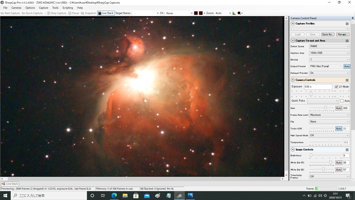
Task: Click the Brightness slider handle
Action: click(311, 155)
